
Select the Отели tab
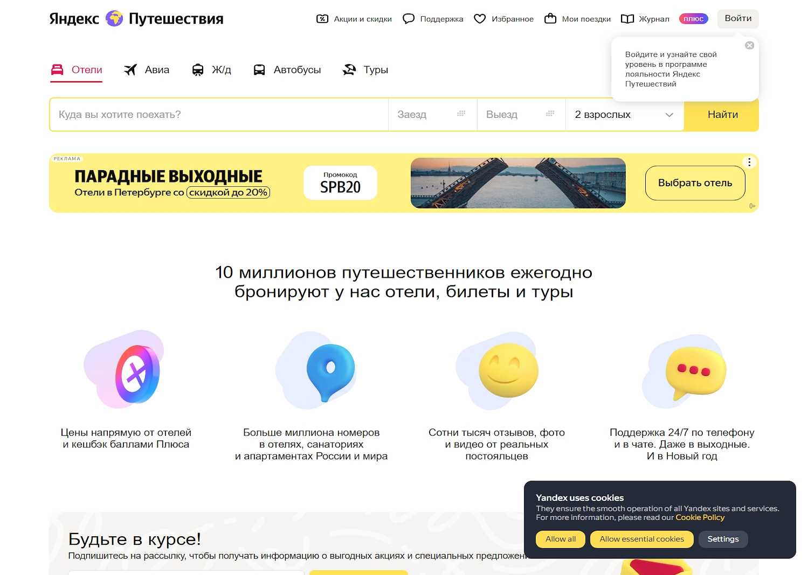[x=77, y=70]
